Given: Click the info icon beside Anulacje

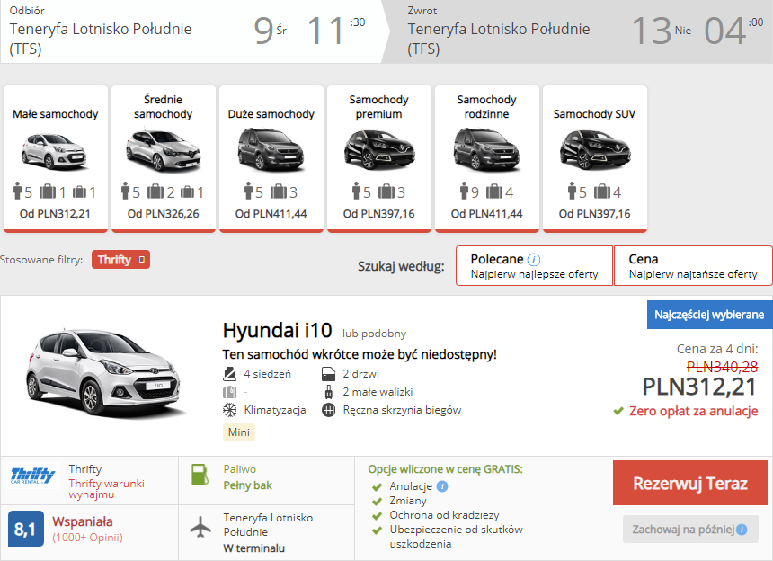Looking at the screenshot, I should tap(442, 486).
